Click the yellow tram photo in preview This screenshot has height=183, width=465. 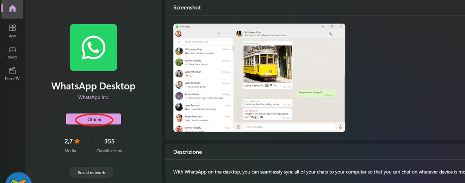point(268,64)
